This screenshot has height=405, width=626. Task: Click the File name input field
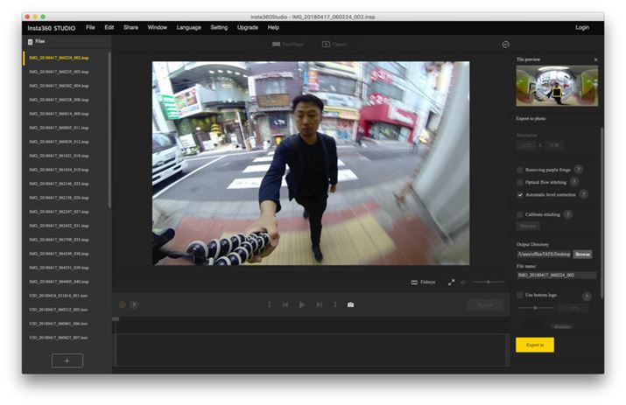click(557, 275)
